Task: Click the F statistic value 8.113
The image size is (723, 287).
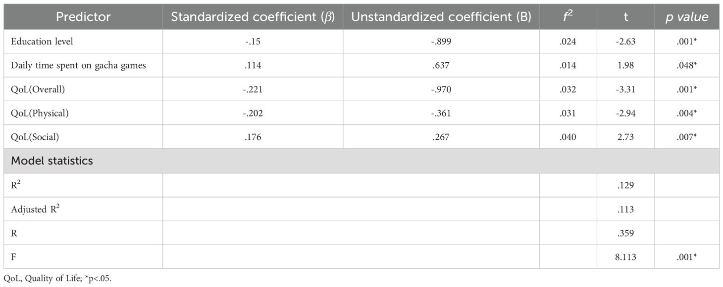Action: 626,257
